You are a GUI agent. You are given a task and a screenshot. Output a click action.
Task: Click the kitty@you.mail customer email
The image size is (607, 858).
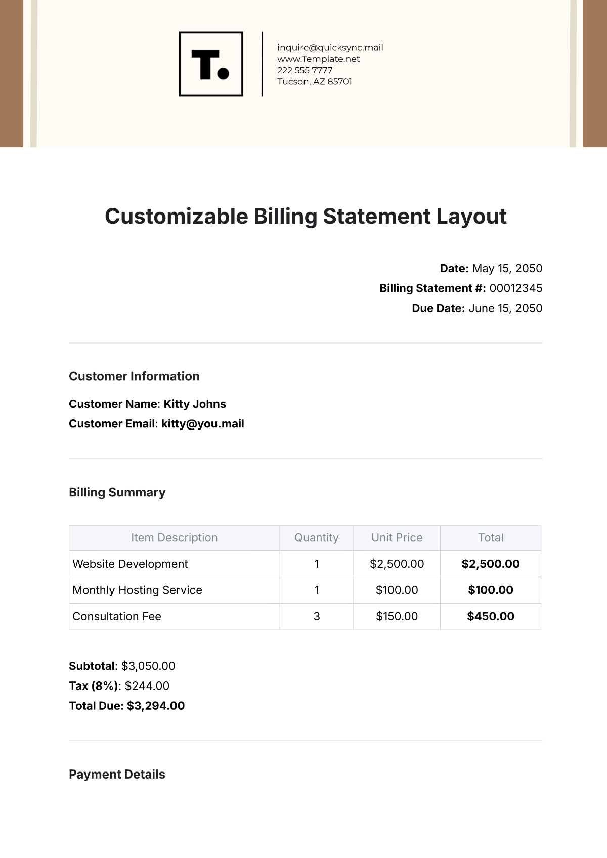(x=202, y=424)
